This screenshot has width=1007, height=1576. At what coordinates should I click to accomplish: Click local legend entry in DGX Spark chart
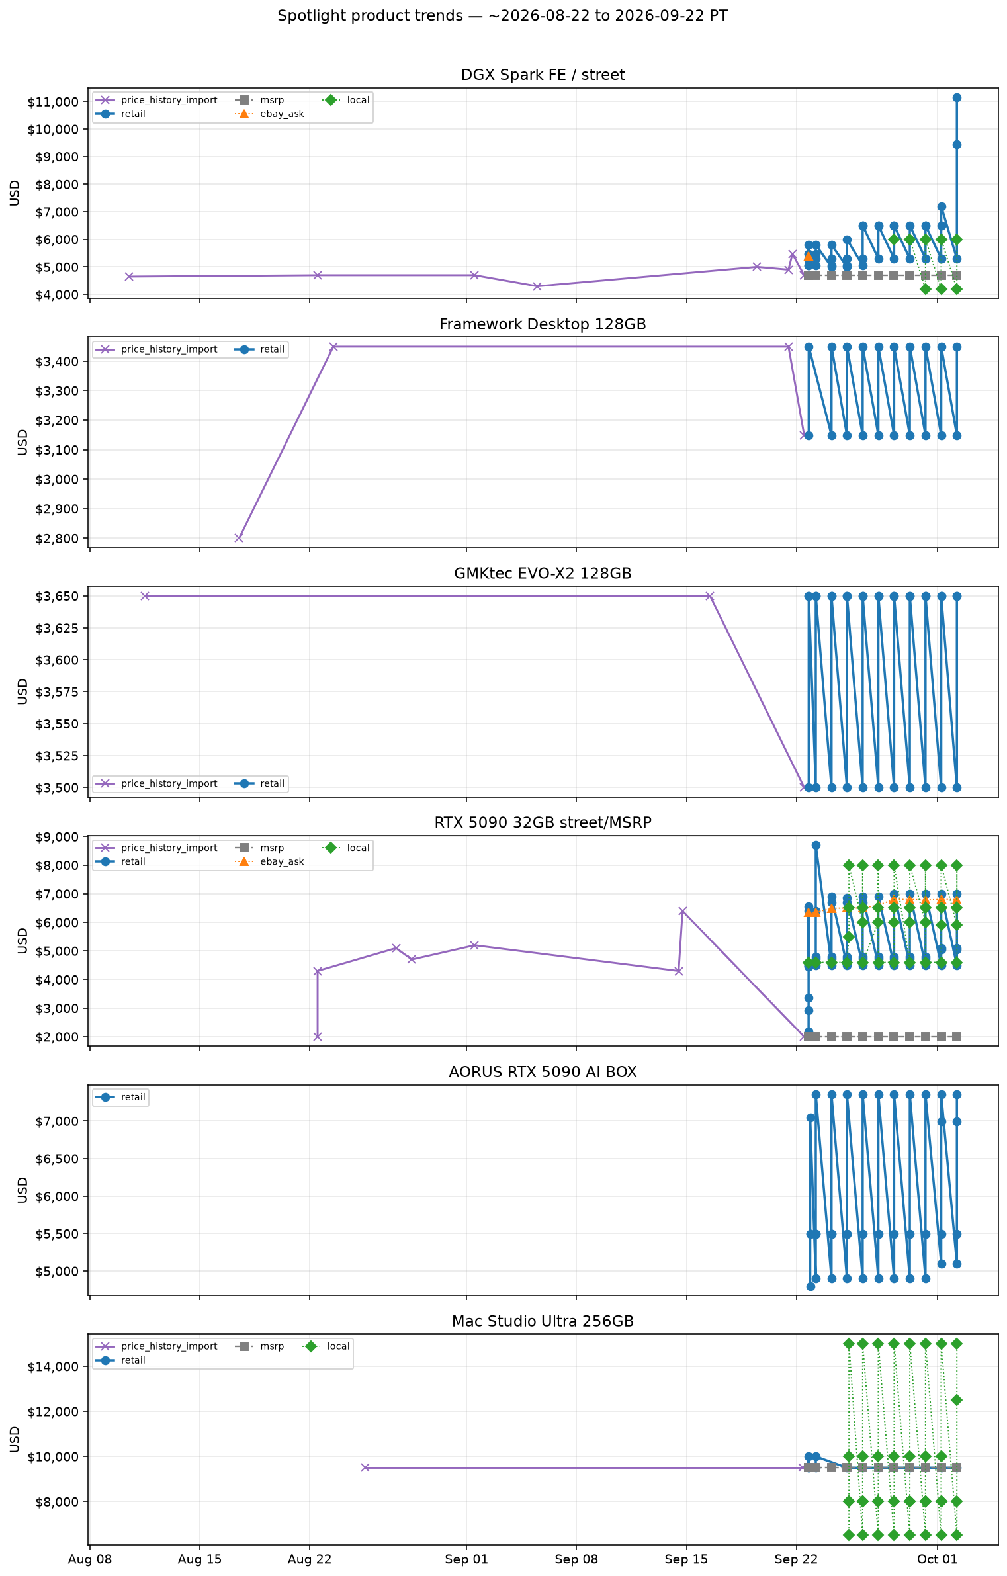point(346,100)
